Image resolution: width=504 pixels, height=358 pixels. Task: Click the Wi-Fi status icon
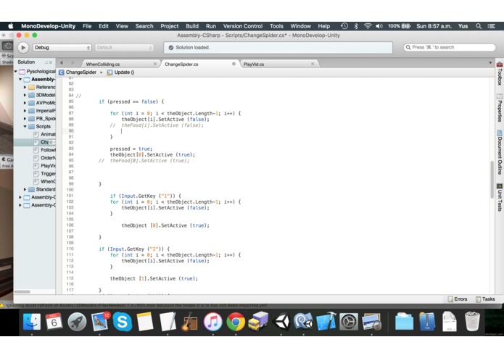(368, 26)
